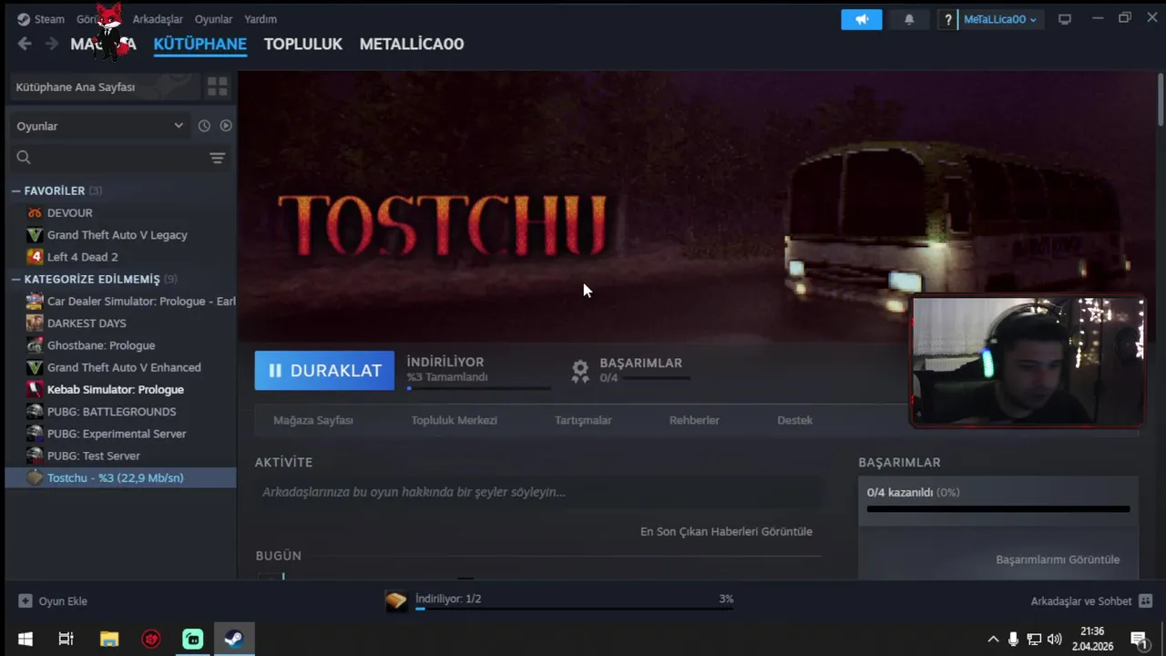Click the library search field
Viewport: 1166px width, 656px height.
point(107,158)
